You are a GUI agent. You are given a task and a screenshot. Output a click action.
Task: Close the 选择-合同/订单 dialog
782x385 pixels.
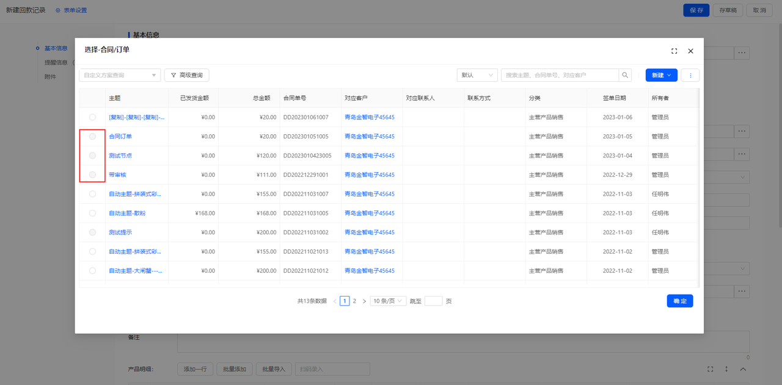pyautogui.click(x=691, y=51)
